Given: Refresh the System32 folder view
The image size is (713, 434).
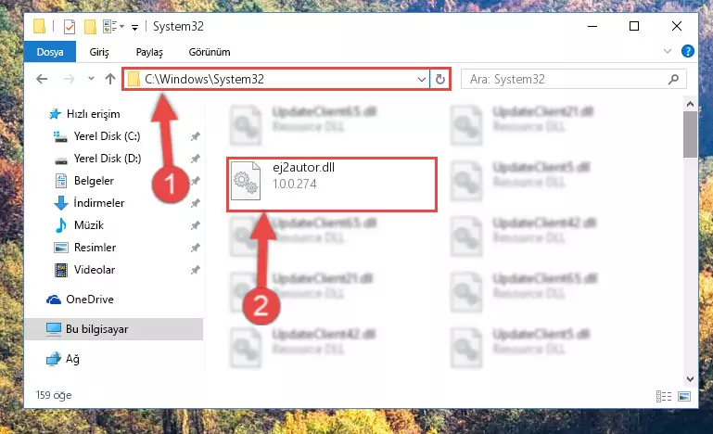Looking at the screenshot, I should (x=439, y=79).
